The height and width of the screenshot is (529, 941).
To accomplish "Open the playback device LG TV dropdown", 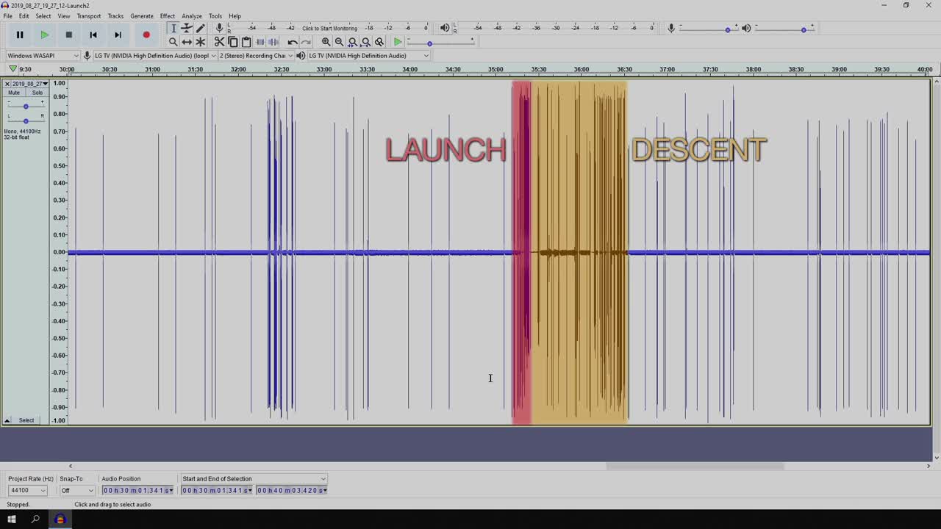I will click(368, 56).
